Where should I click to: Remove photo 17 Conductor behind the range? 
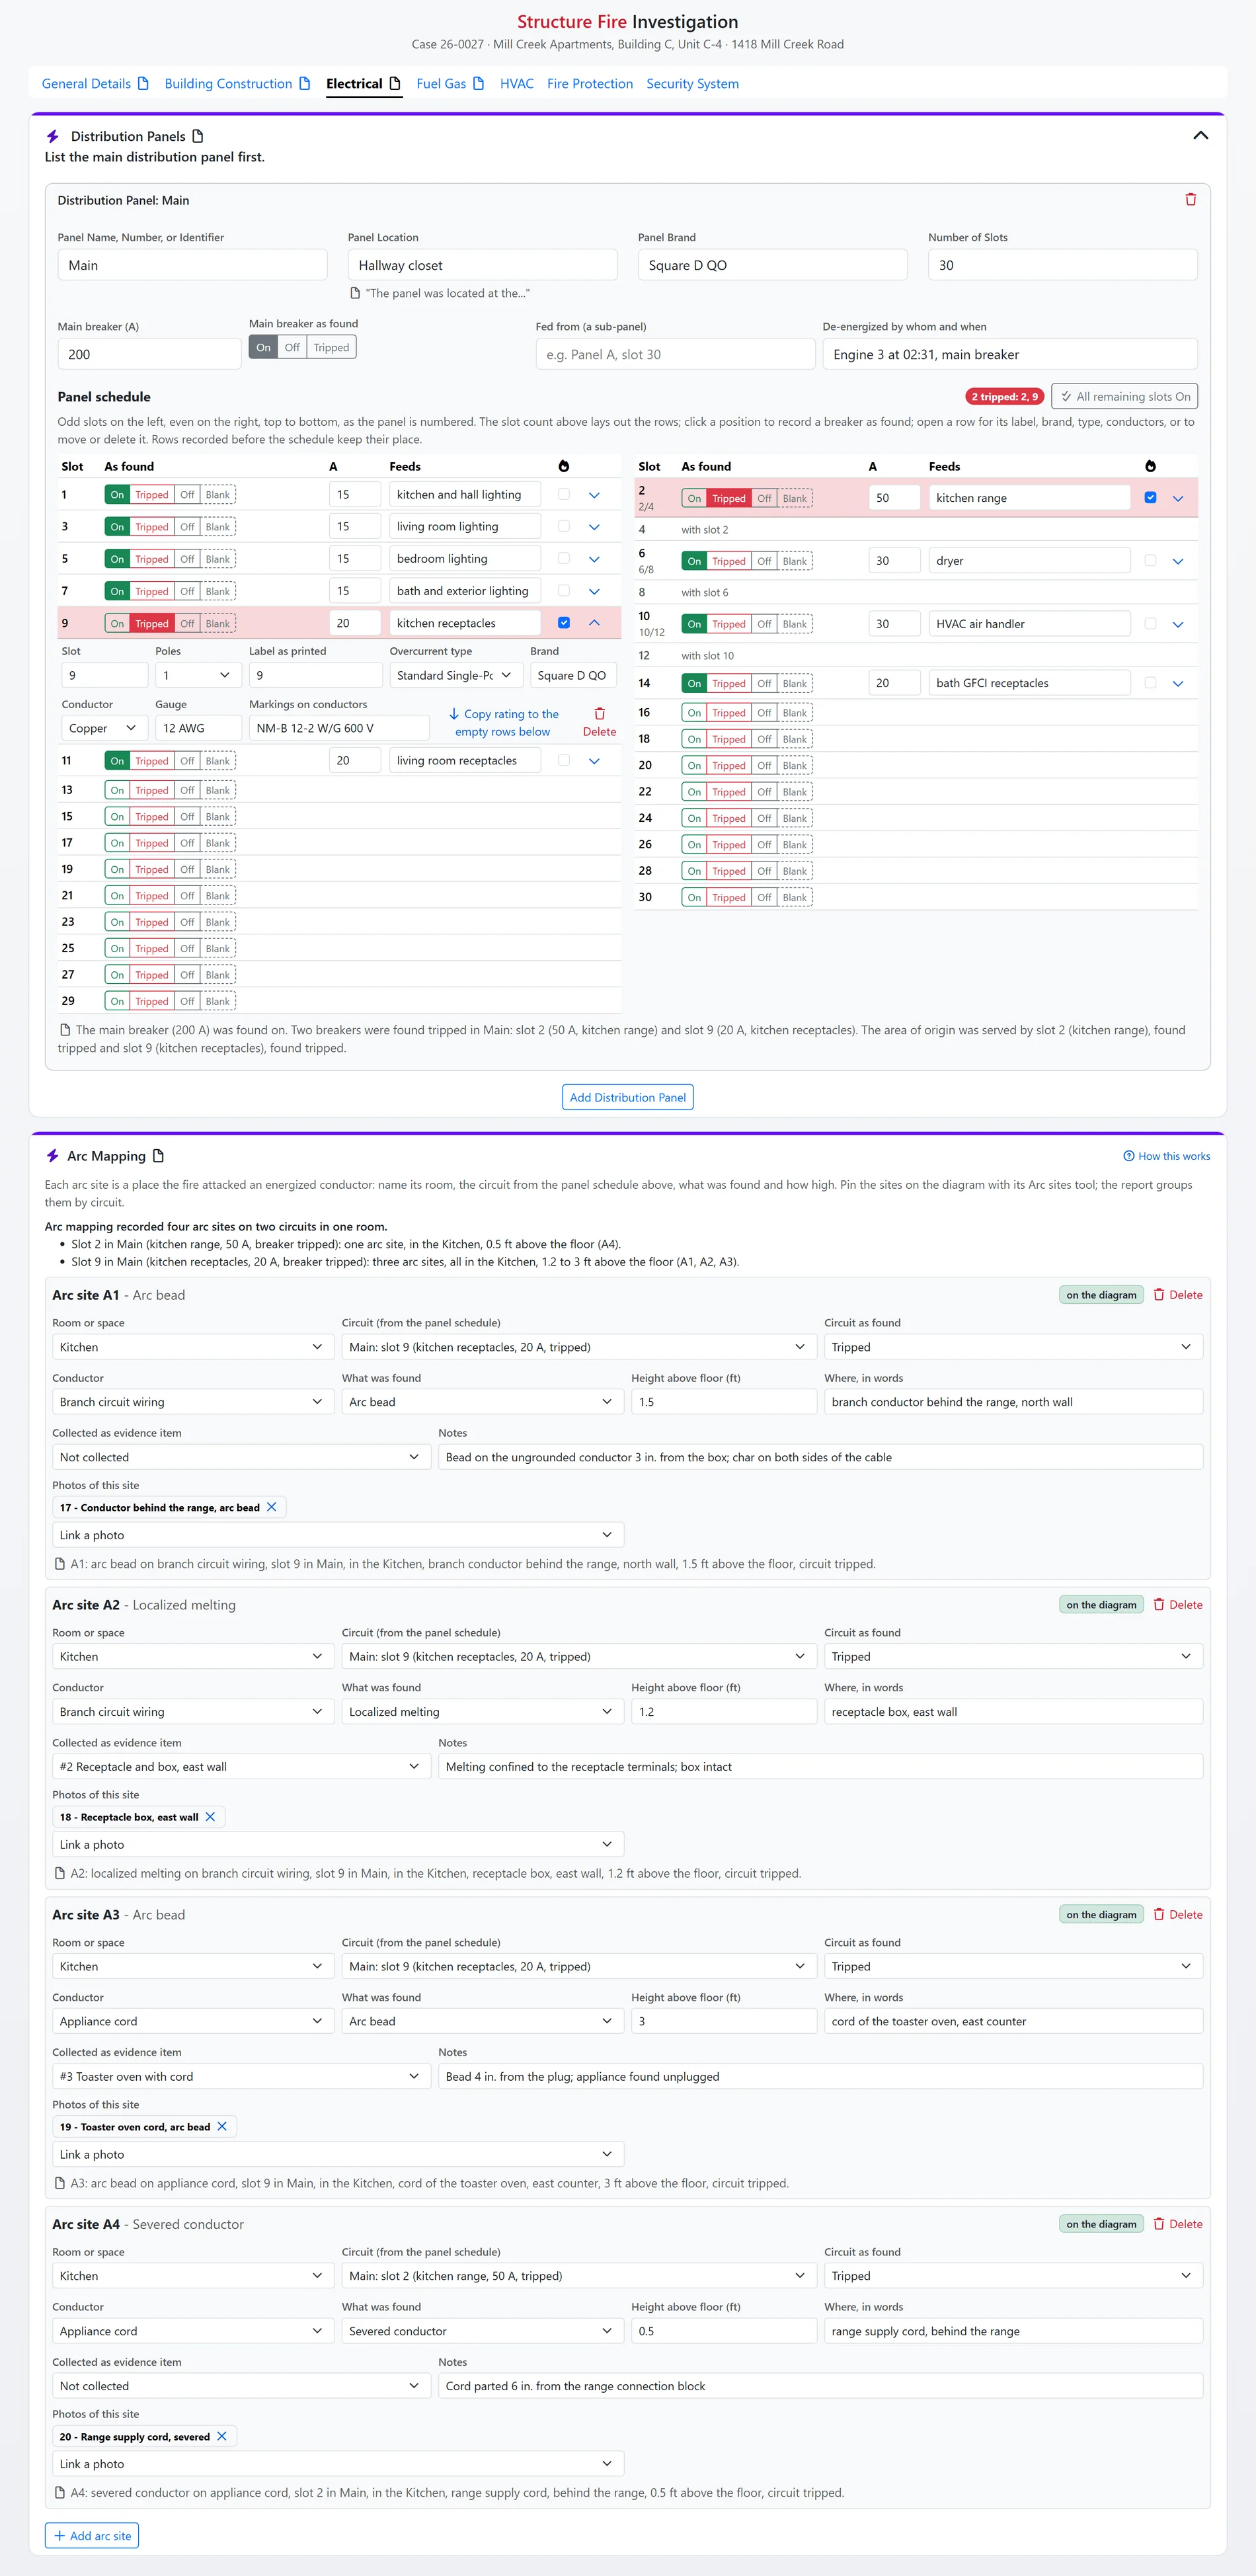271,1507
